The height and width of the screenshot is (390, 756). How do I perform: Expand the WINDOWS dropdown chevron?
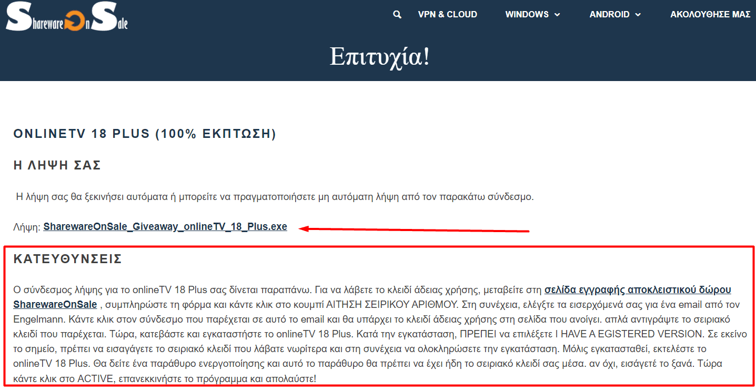pyautogui.click(x=557, y=15)
